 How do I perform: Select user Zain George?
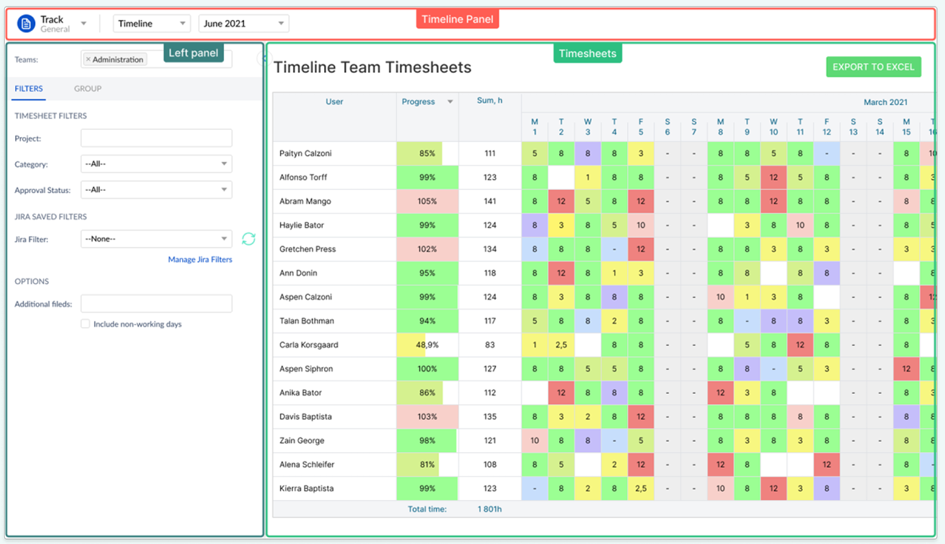point(301,441)
